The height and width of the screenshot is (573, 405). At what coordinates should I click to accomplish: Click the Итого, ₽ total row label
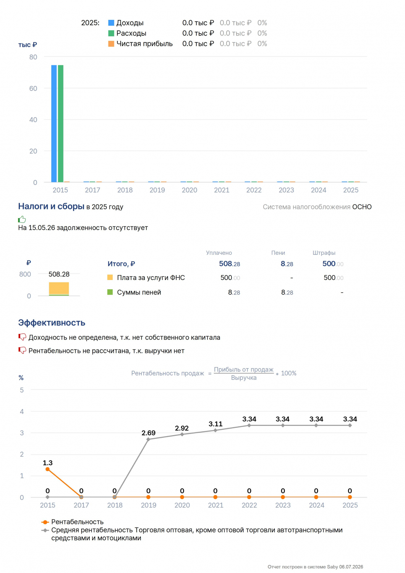click(x=121, y=264)
